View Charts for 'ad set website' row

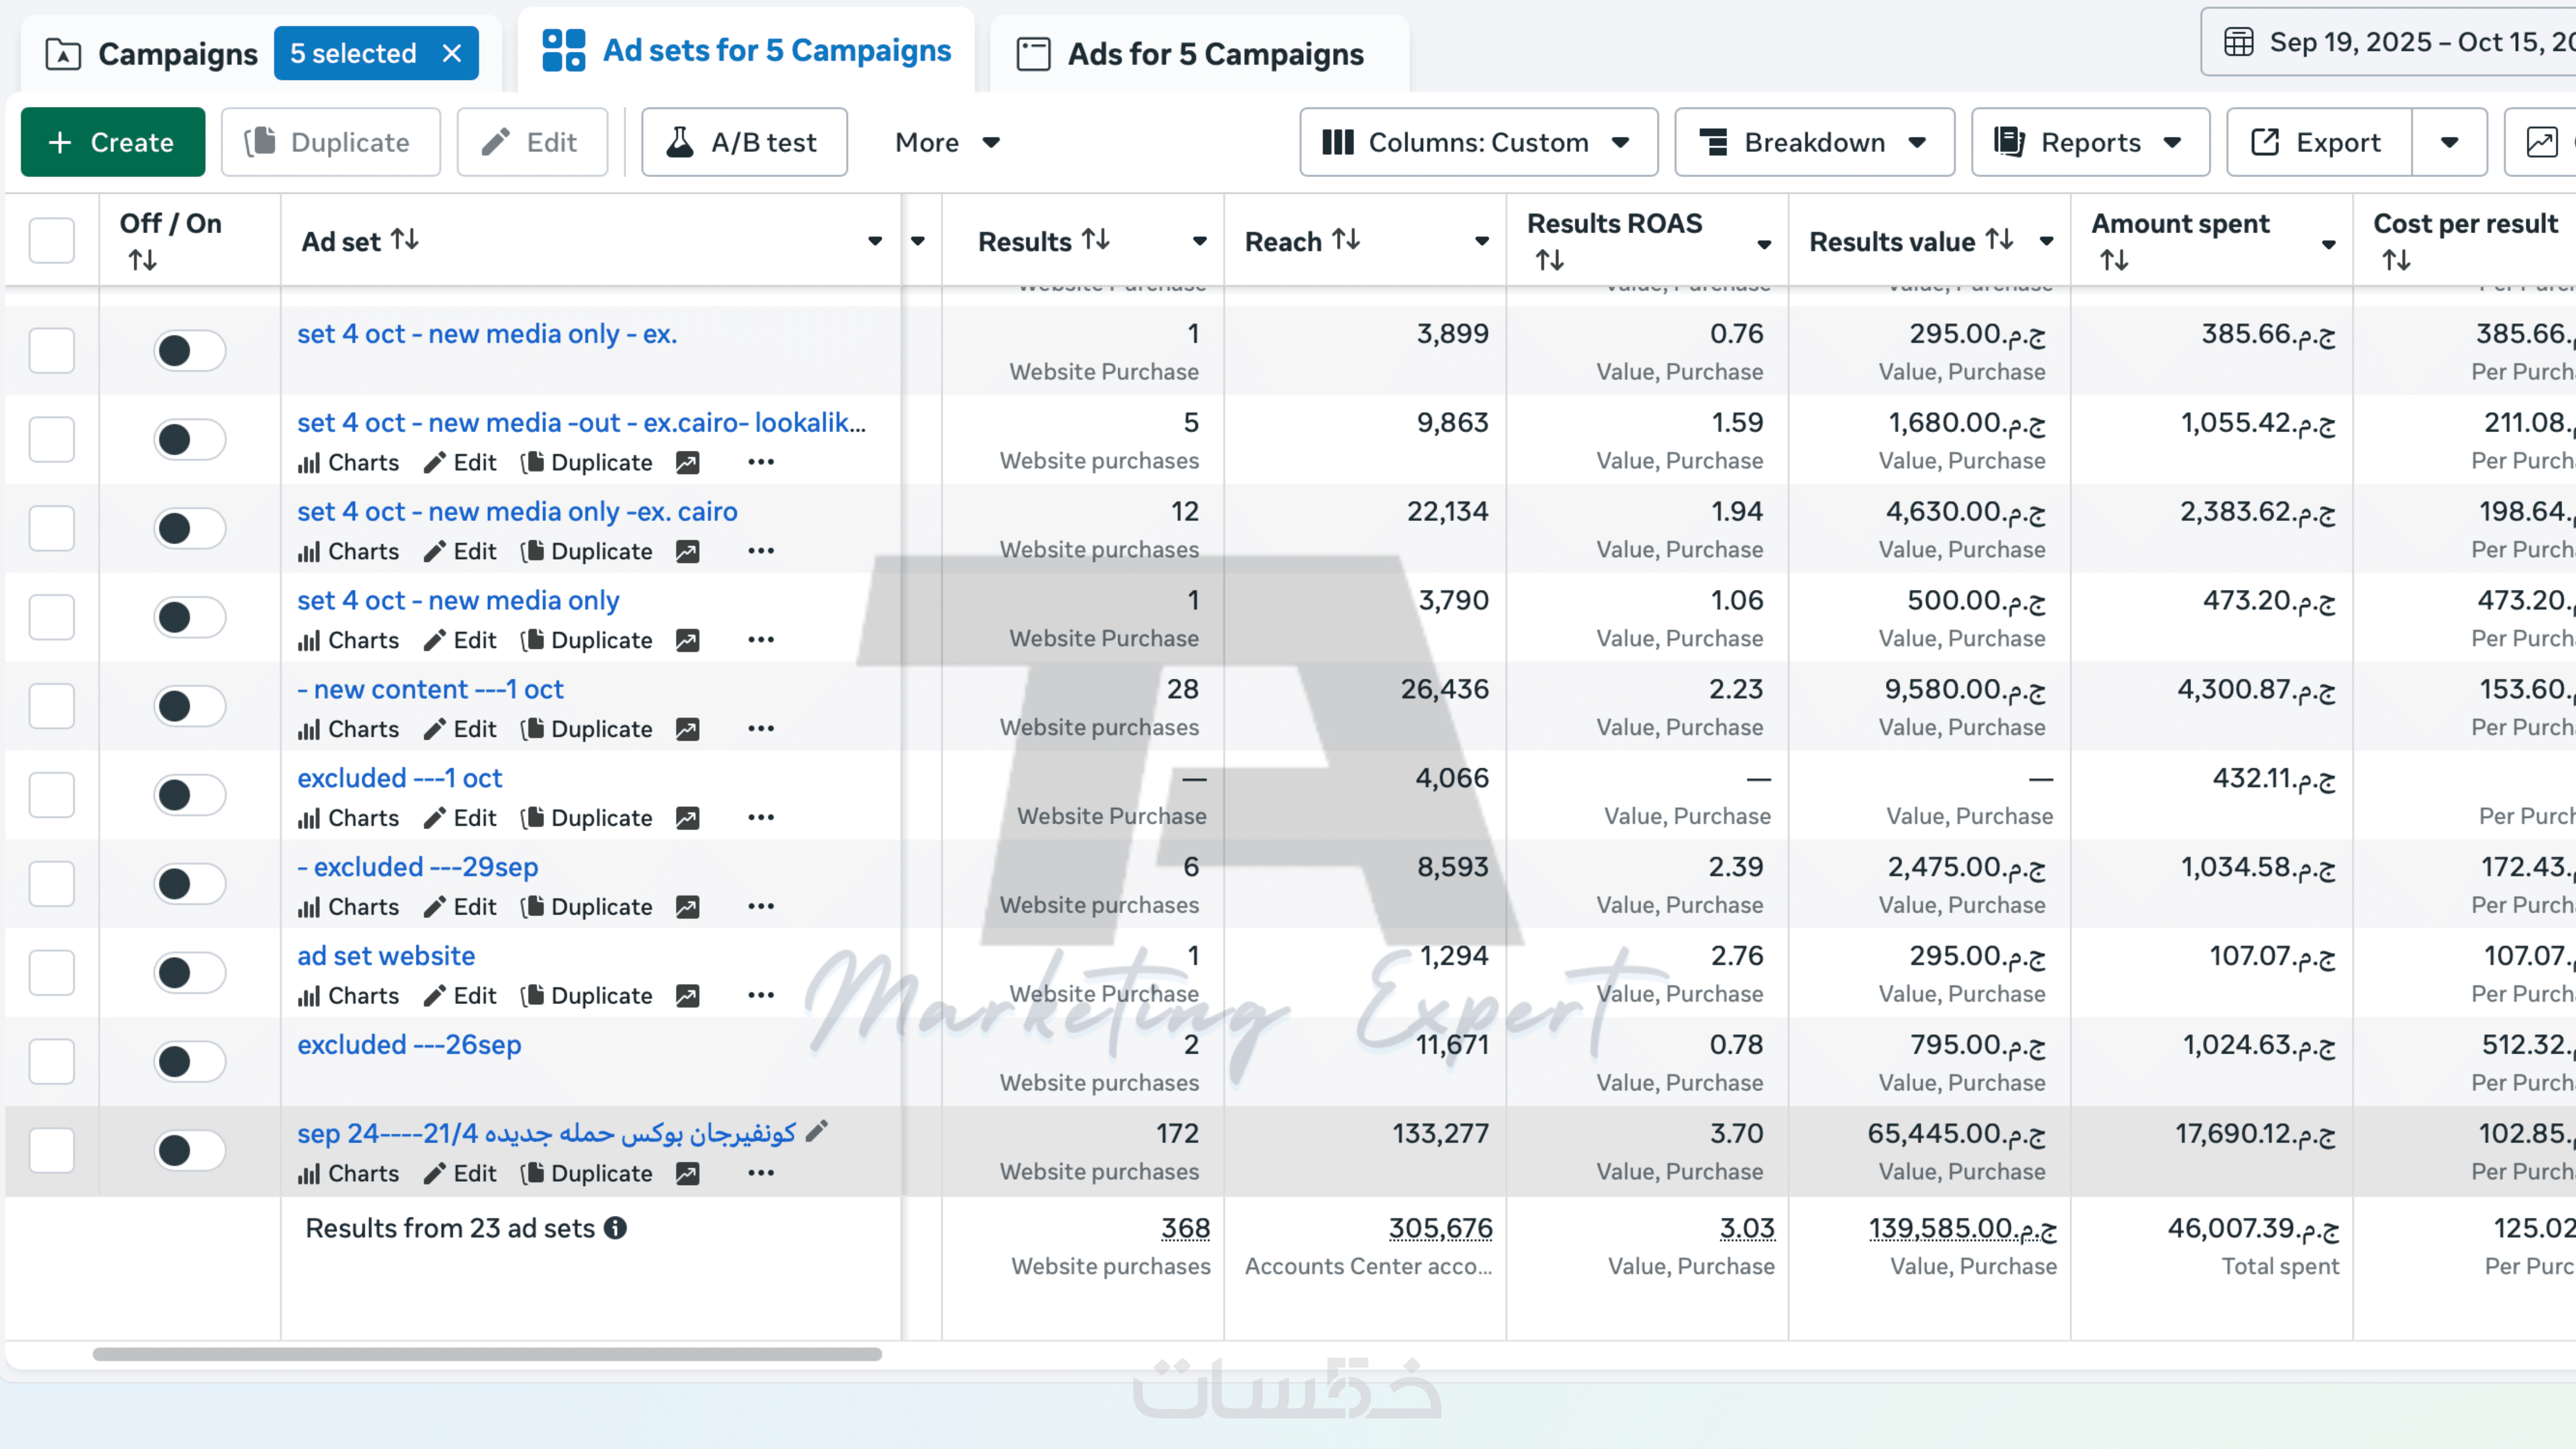pyautogui.click(x=348, y=996)
